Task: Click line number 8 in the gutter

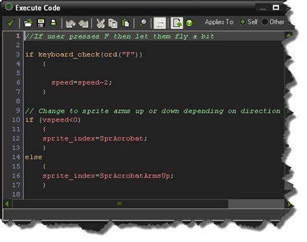Action: click(18, 101)
